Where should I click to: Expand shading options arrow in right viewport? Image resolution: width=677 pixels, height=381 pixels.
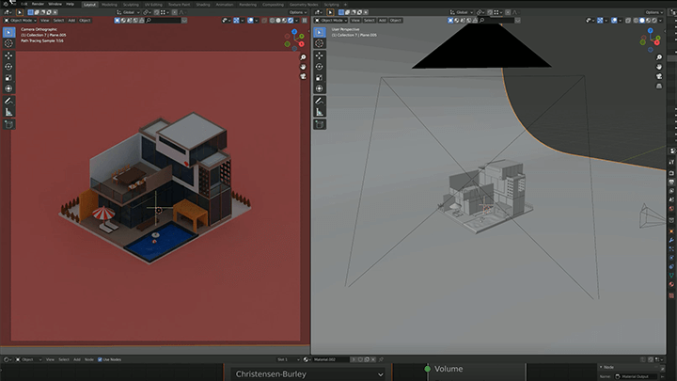661,21
